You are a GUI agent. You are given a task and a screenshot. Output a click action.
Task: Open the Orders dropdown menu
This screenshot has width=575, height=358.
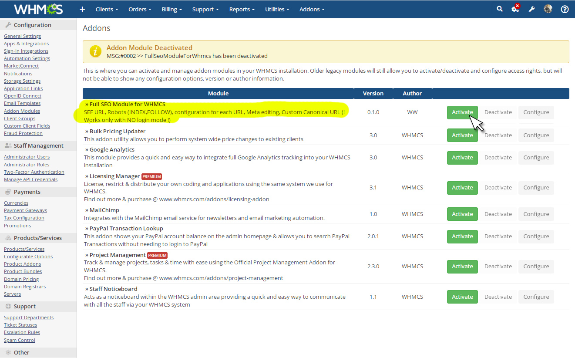pyautogui.click(x=140, y=9)
